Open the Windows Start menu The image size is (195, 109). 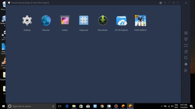[3, 106]
